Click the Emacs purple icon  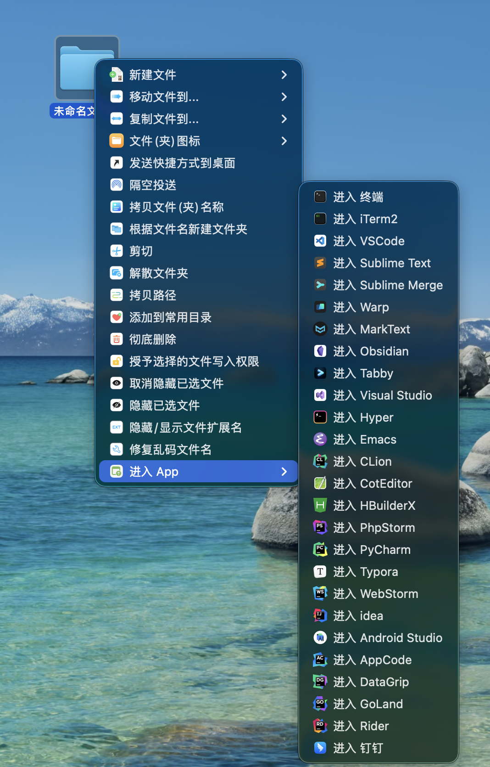pyautogui.click(x=320, y=440)
